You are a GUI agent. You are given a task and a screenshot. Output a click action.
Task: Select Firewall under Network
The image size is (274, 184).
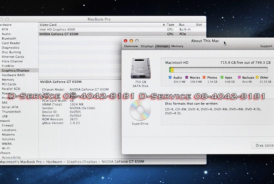tap(8, 125)
